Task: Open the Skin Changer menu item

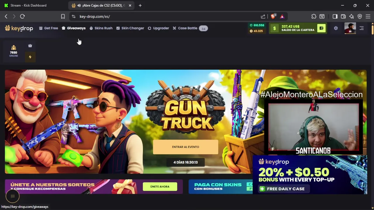Action: [x=130, y=28]
